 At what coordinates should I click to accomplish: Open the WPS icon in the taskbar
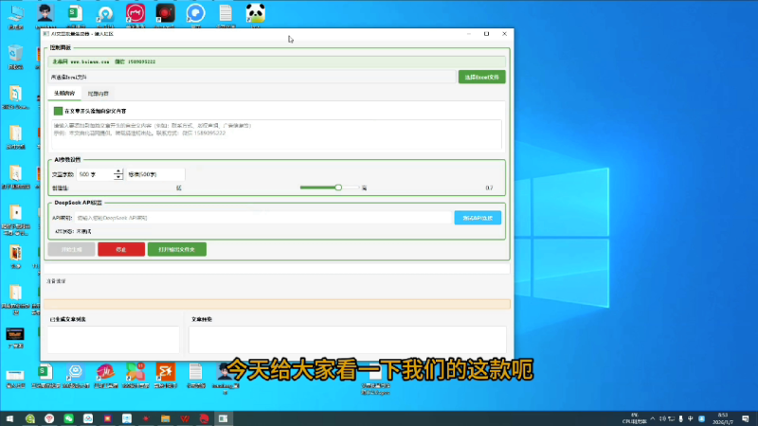tap(184, 417)
